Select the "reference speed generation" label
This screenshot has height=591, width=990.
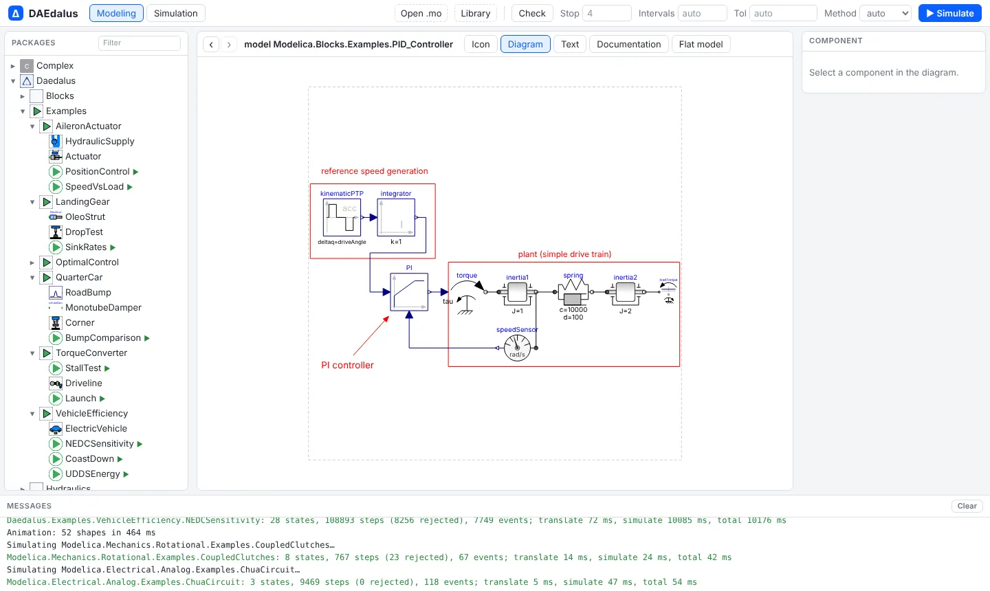click(x=375, y=171)
